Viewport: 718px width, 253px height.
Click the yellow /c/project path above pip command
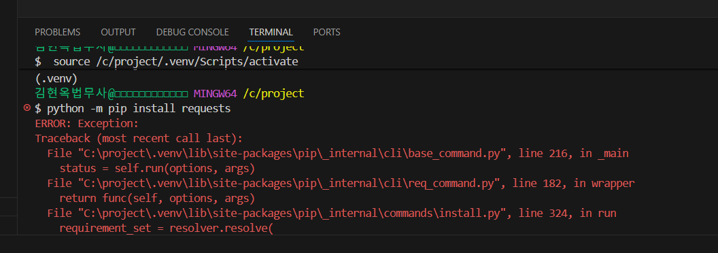tap(273, 94)
